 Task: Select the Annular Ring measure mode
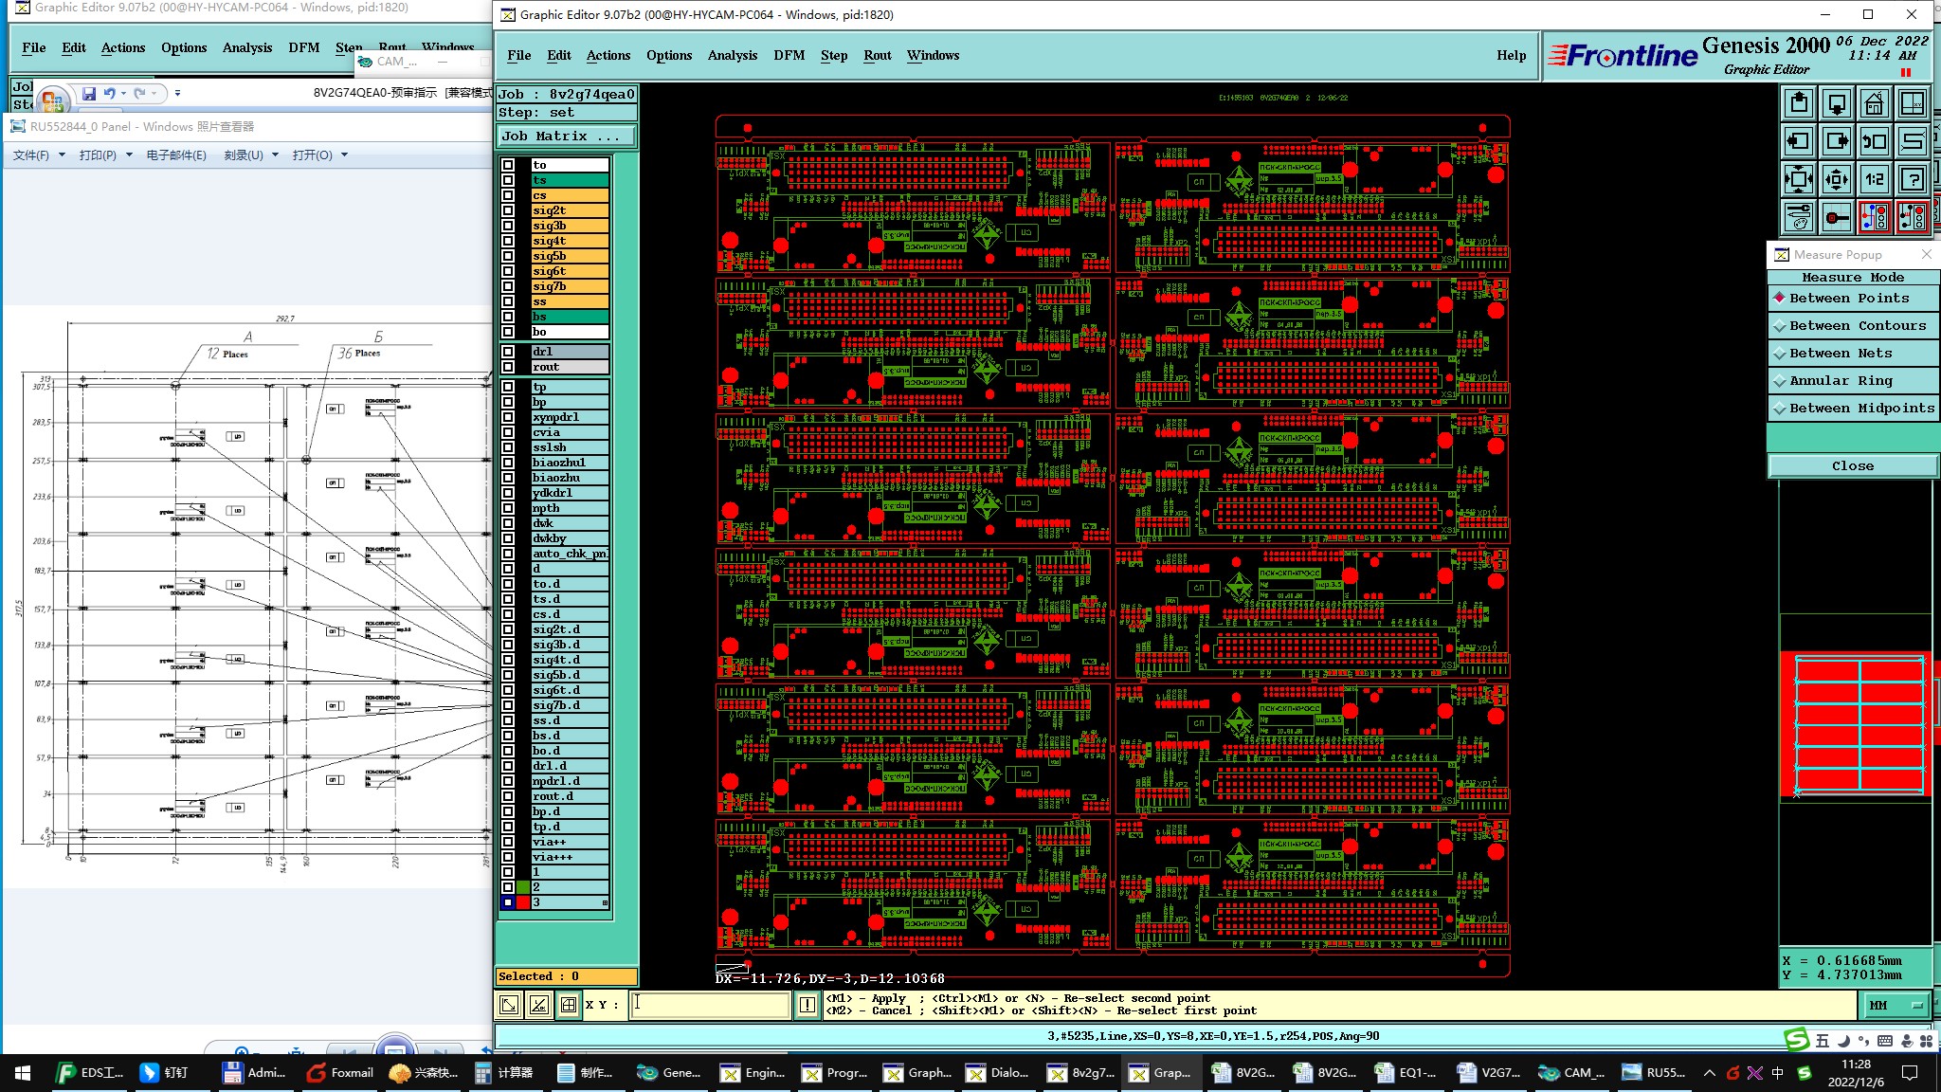[1840, 380]
